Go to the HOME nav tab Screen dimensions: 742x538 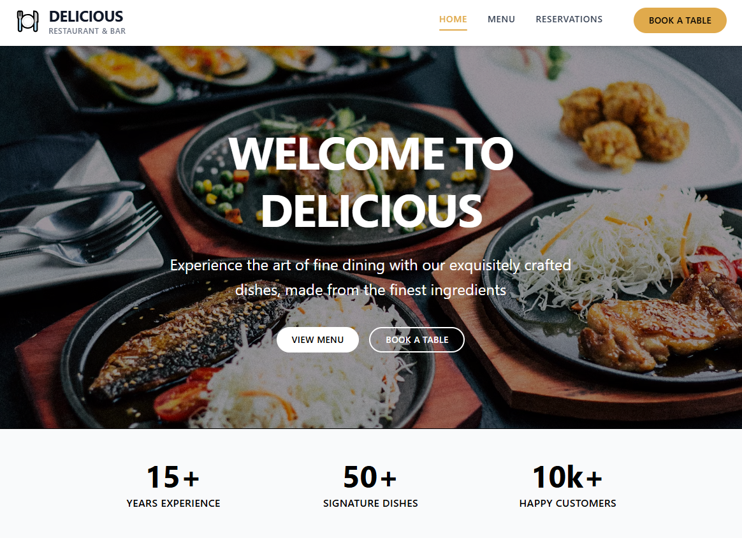[453, 19]
